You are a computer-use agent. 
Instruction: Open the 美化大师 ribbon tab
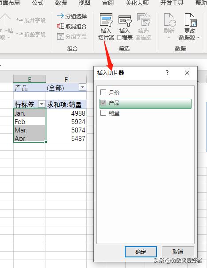[137, 3]
